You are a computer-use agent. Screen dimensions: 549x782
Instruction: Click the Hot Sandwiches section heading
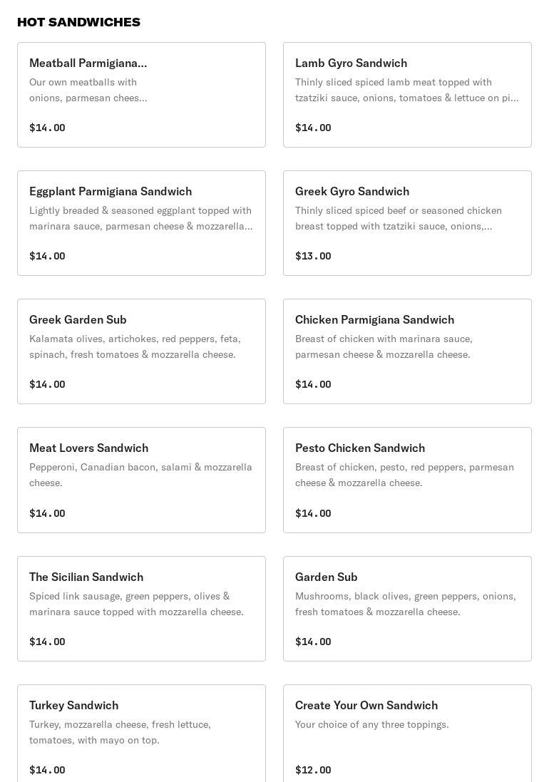point(78,22)
